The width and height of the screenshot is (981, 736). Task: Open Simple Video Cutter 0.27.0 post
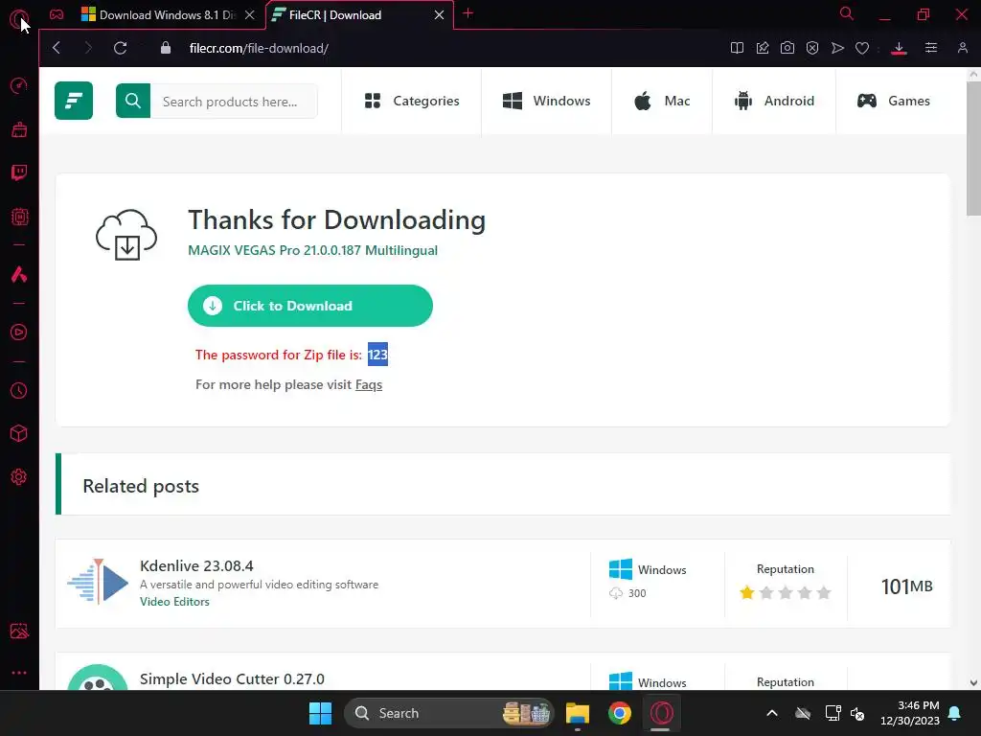pos(232,679)
